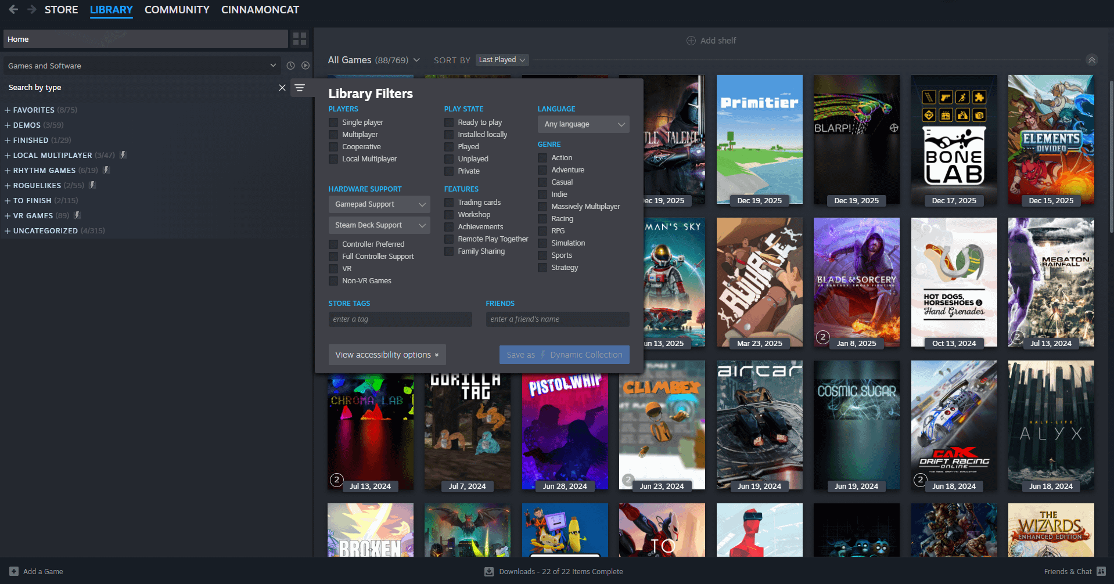Open the Any language dropdown
Image resolution: width=1114 pixels, height=584 pixels.
pos(583,124)
